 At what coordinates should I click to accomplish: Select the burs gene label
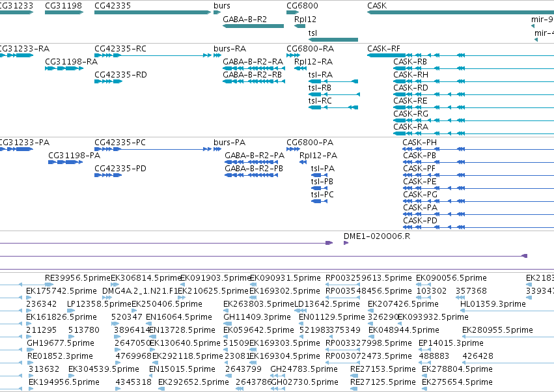coord(222,6)
